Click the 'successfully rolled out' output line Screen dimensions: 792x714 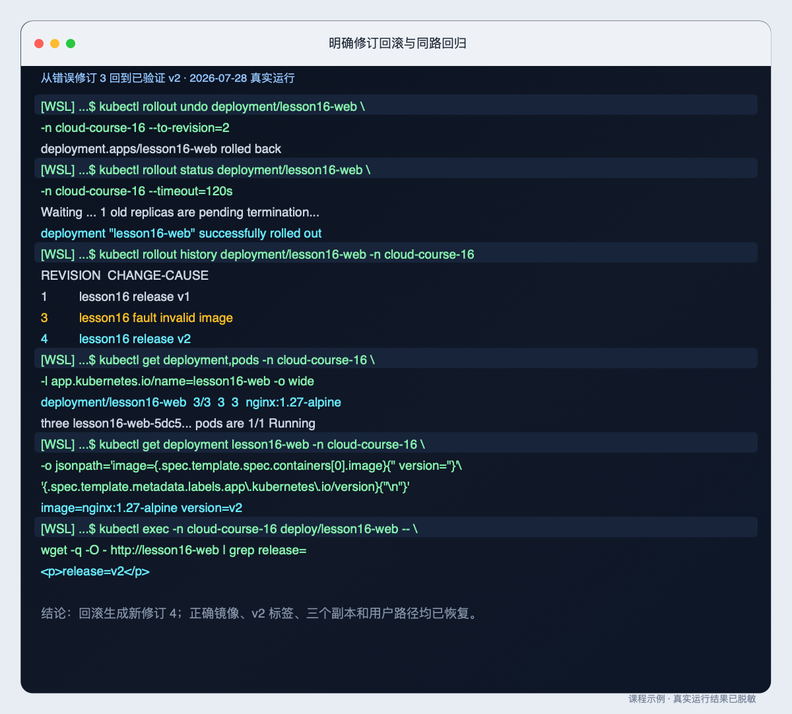click(x=181, y=233)
